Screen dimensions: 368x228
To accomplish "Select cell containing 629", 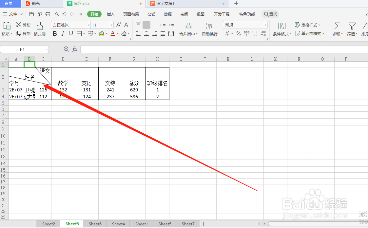I will (134, 90).
